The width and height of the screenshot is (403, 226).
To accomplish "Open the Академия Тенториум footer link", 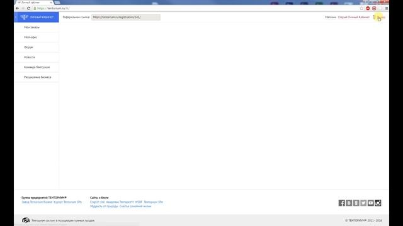I will pyautogui.click(x=120, y=202).
